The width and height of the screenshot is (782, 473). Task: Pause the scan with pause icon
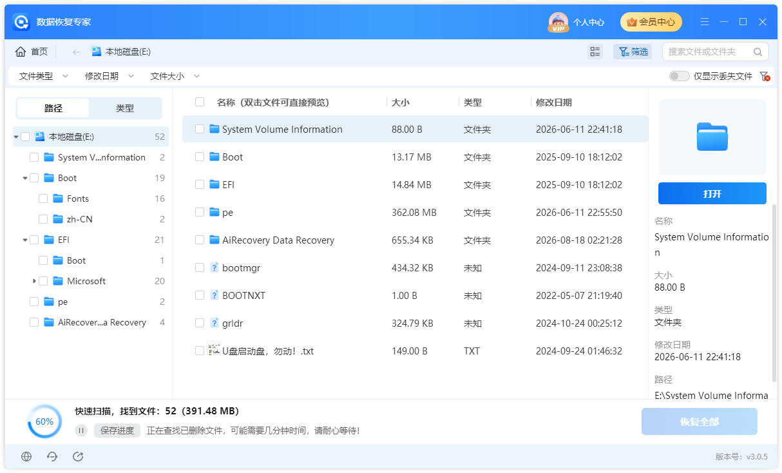coord(81,430)
